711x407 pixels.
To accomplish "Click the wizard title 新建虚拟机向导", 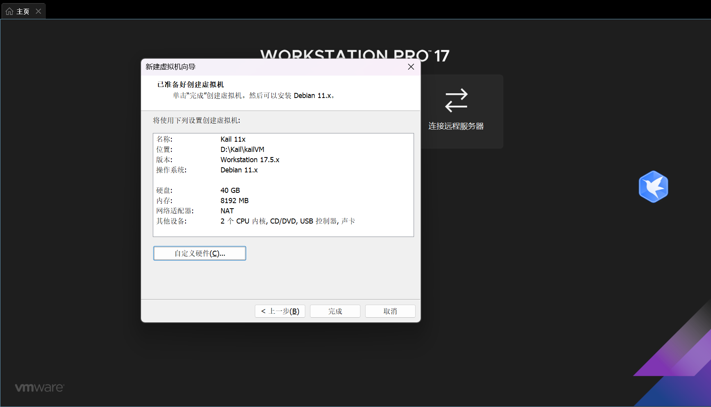I will [171, 67].
